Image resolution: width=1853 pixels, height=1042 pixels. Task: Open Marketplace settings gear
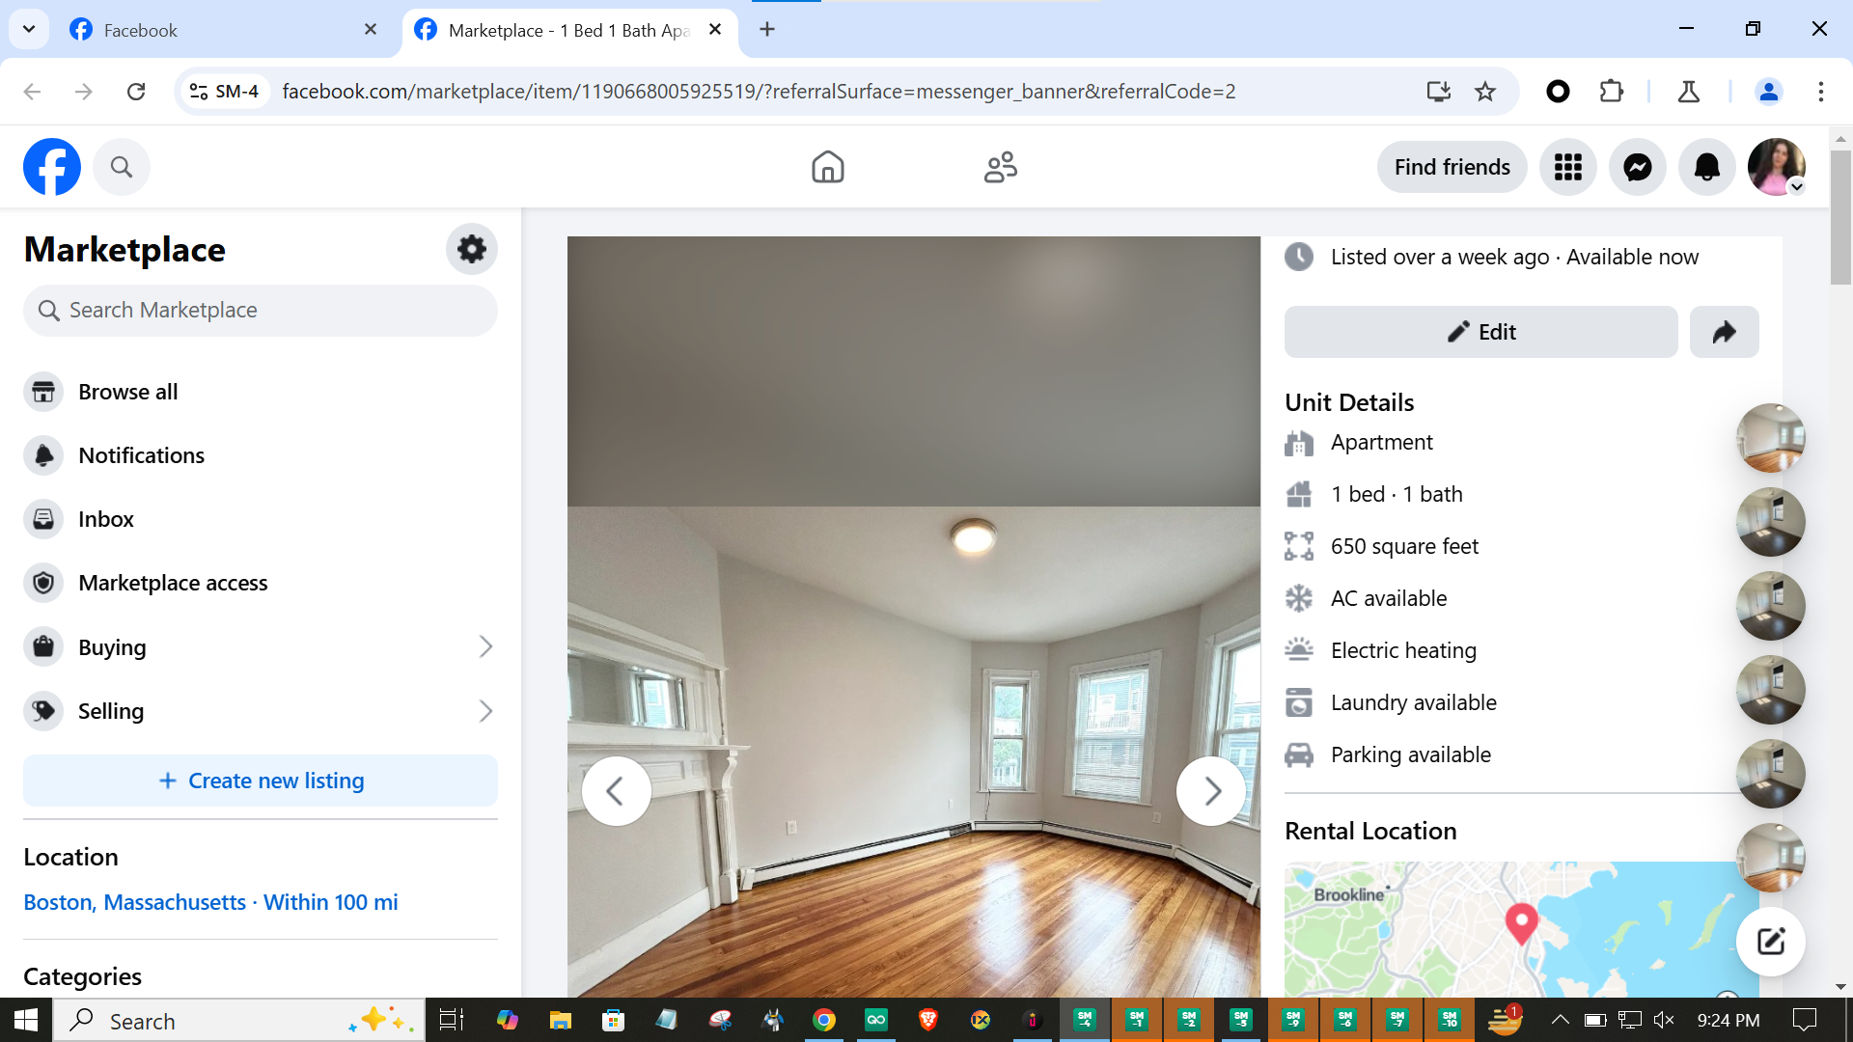[471, 249]
